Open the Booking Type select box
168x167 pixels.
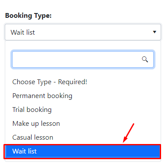click(83, 32)
